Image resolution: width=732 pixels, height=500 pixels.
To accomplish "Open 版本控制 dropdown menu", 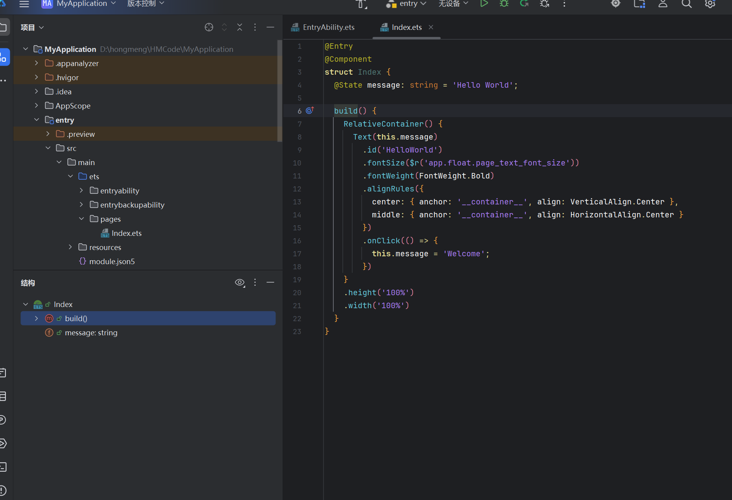I will point(146,4).
